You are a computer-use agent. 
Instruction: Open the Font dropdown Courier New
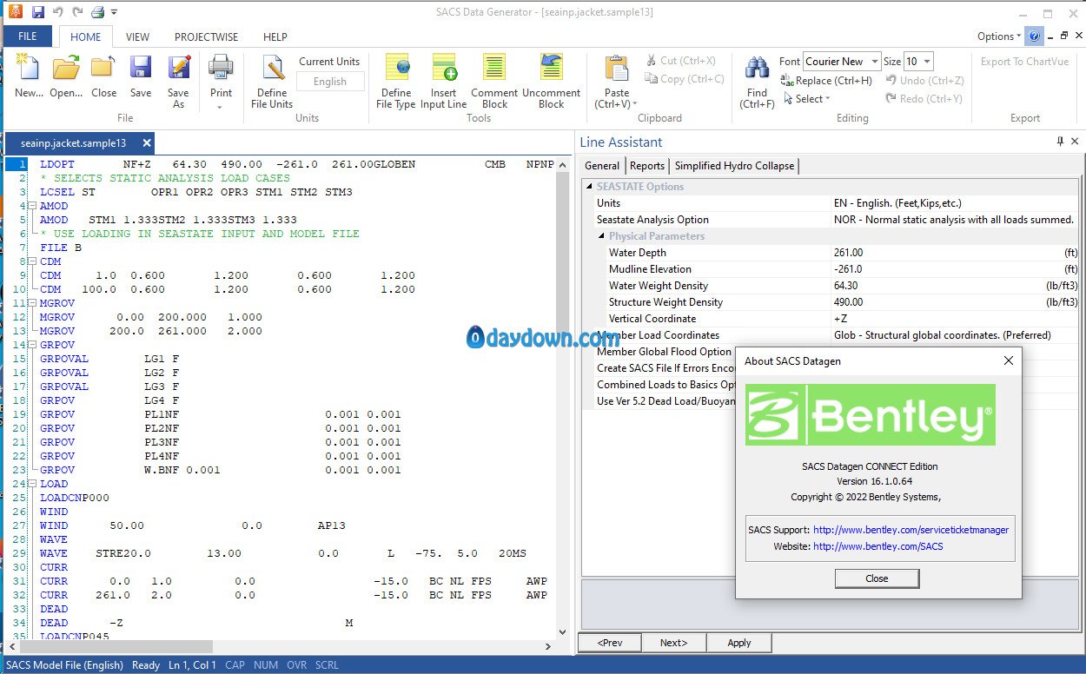pyautogui.click(x=874, y=62)
